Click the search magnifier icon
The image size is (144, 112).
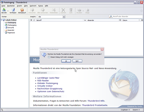(111, 17)
